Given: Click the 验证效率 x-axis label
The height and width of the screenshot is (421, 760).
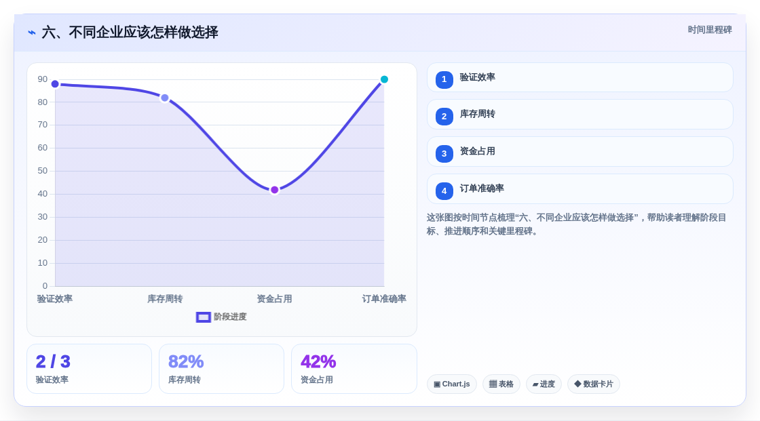Looking at the screenshot, I should 55,299.
